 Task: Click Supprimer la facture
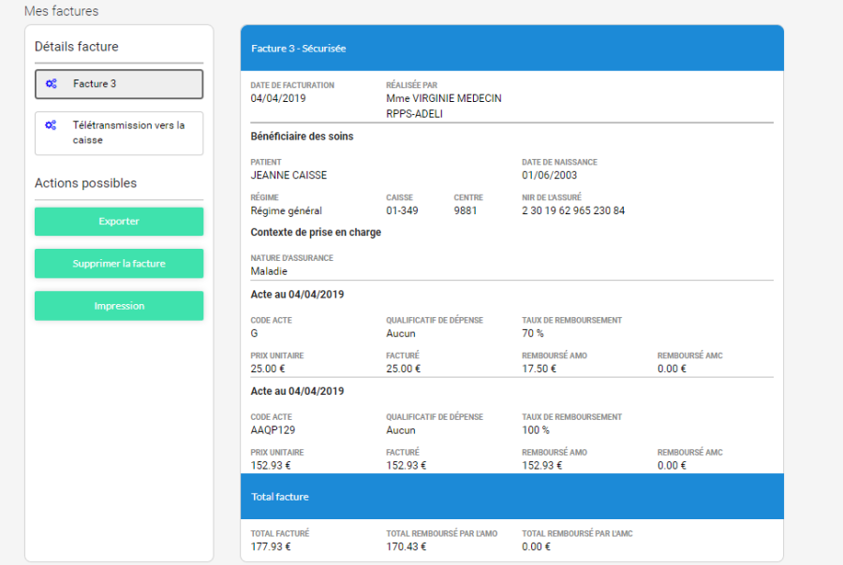[119, 264]
